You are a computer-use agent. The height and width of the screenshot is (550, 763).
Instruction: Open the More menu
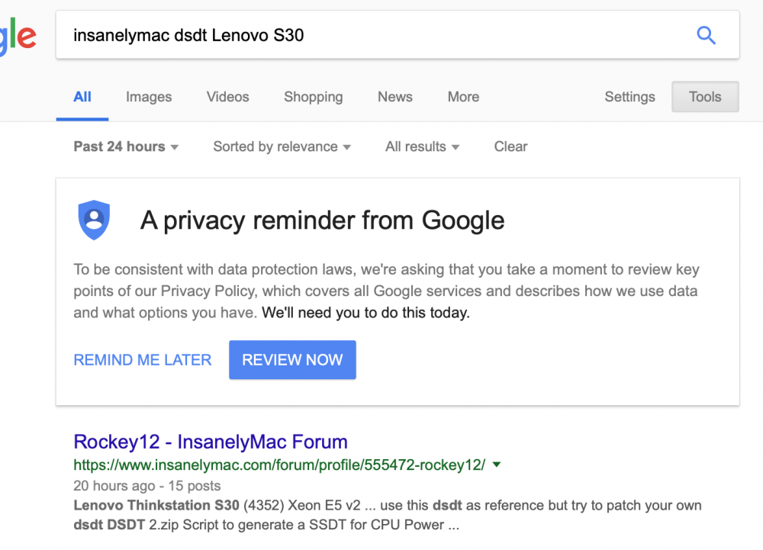point(463,97)
